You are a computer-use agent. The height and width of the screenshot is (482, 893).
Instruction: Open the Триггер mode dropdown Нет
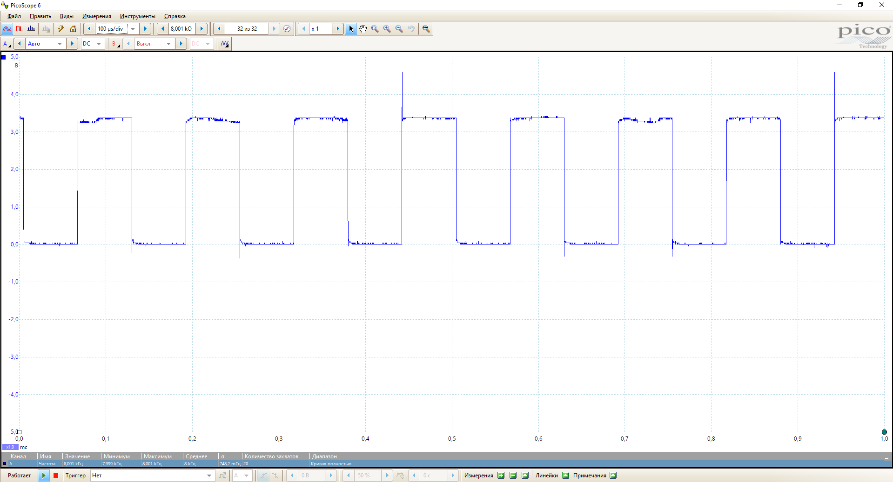[x=152, y=475]
